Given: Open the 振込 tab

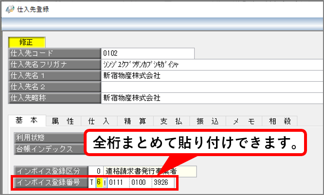Looking at the screenshot, I should (208, 121).
